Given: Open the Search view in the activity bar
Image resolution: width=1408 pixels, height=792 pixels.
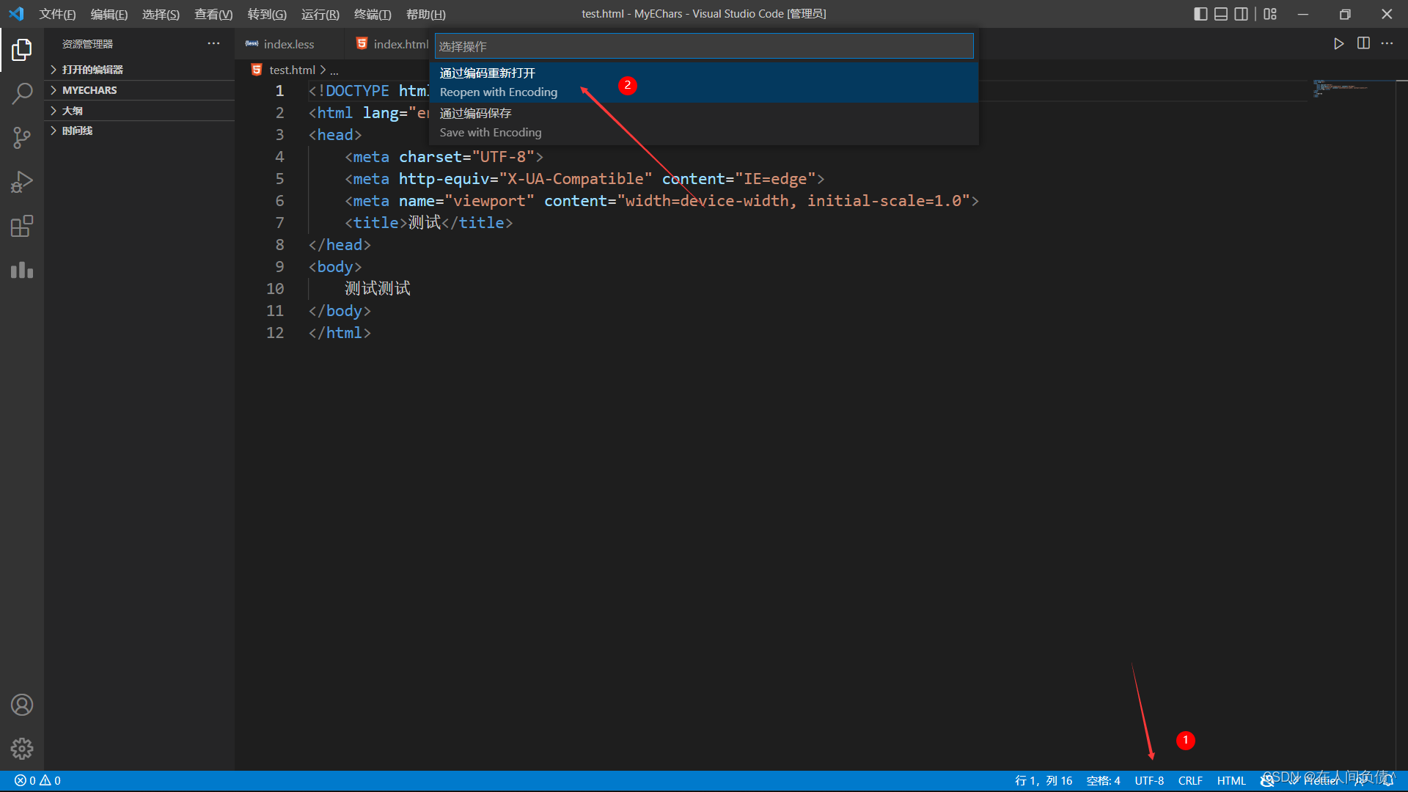Looking at the screenshot, I should (22, 94).
